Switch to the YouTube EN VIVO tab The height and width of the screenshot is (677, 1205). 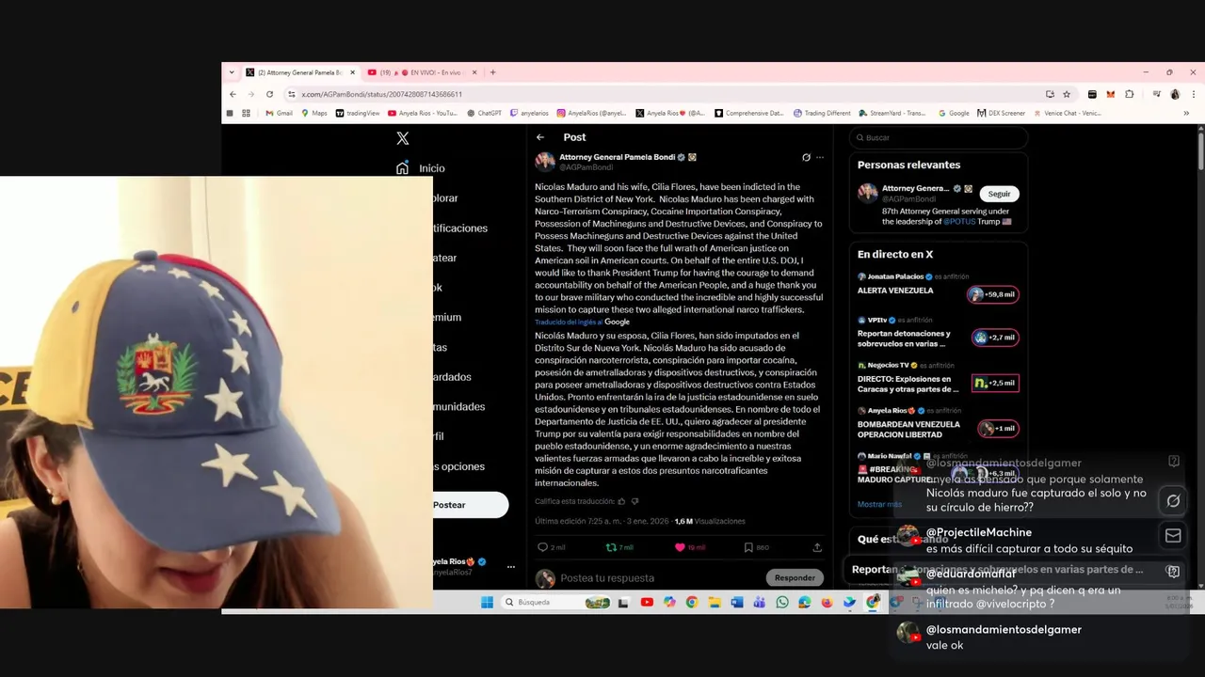pos(422,72)
